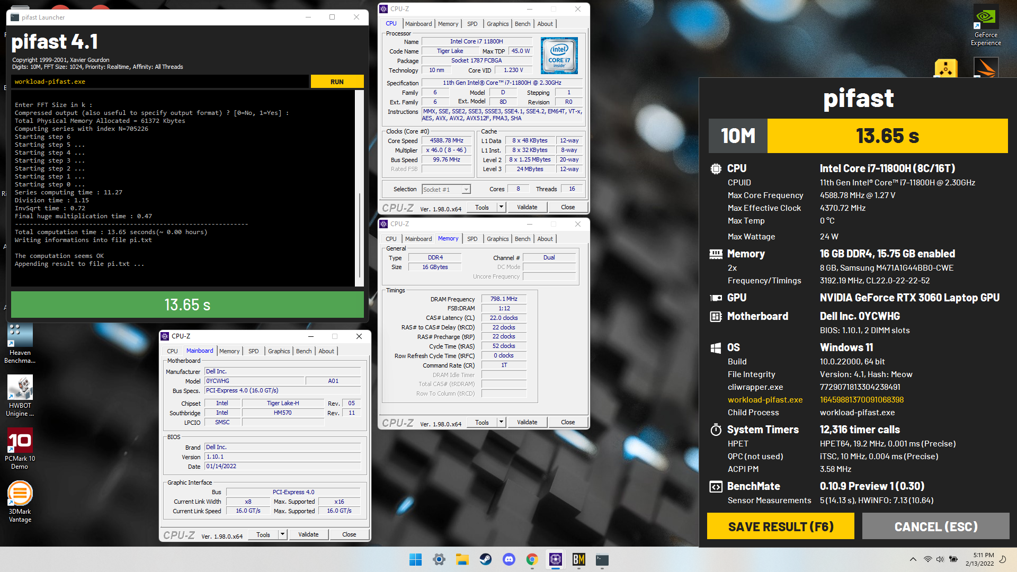Open Bench tab in top CPU-Z window

[522, 24]
